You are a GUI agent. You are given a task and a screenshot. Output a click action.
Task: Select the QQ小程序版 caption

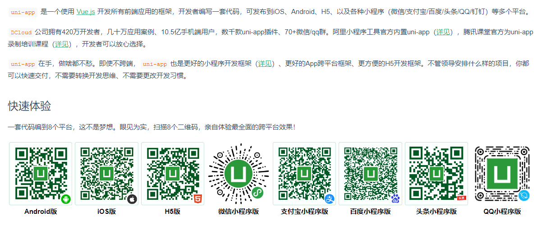click(502, 211)
